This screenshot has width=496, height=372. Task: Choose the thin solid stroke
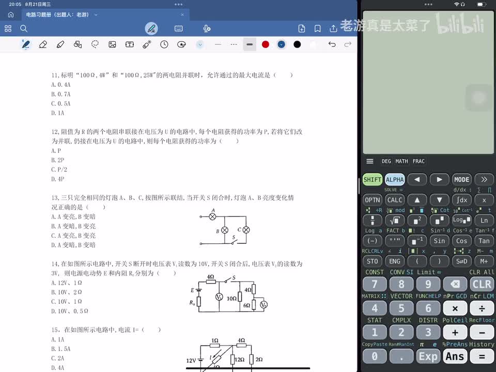(218, 44)
